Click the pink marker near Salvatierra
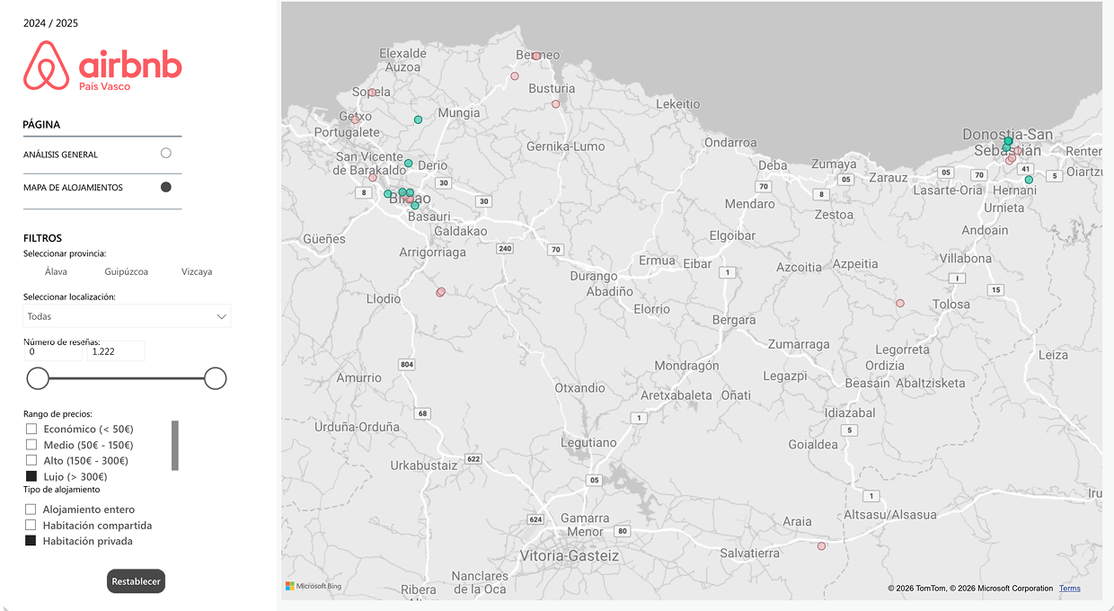Viewport: 1114px width, 611px height. (x=820, y=545)
